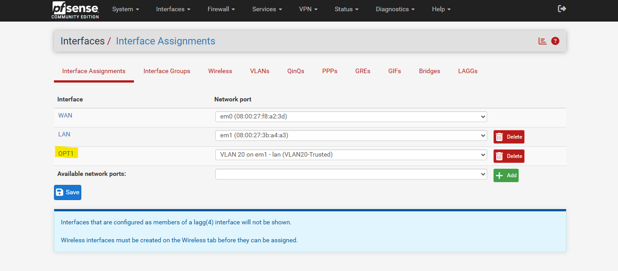Open the System menu
The height and width of the screenshot is (271, 618).
[125, 9]
